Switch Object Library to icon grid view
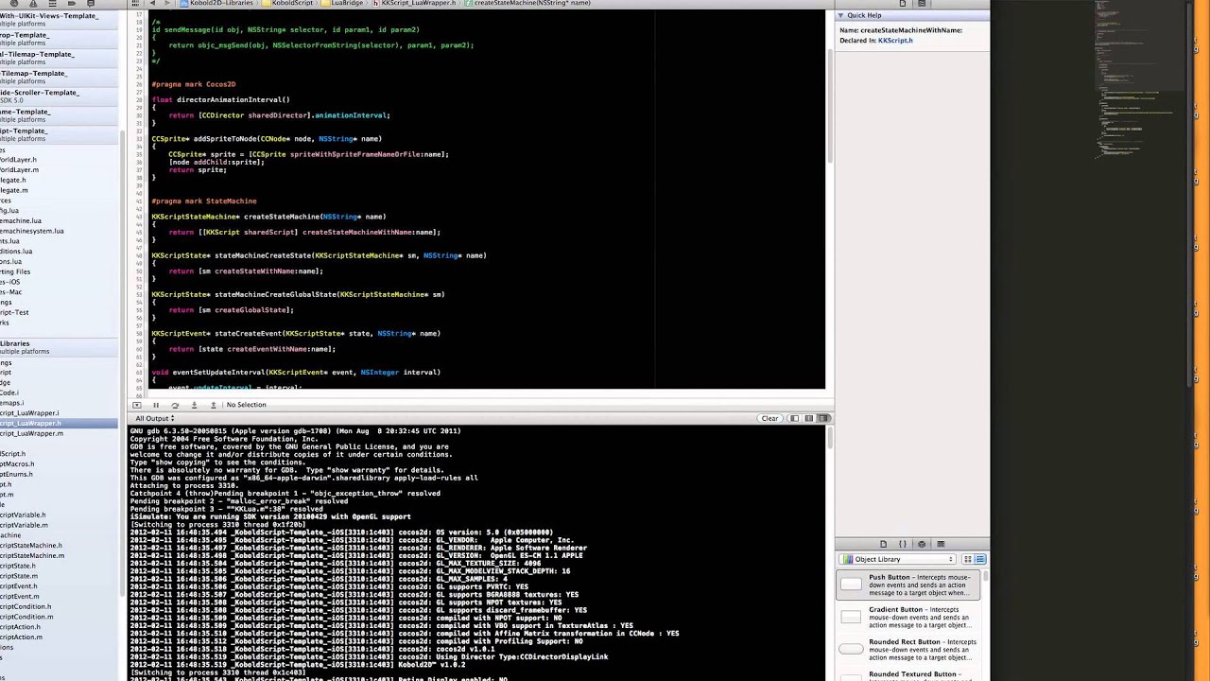 tap(968, 559)
